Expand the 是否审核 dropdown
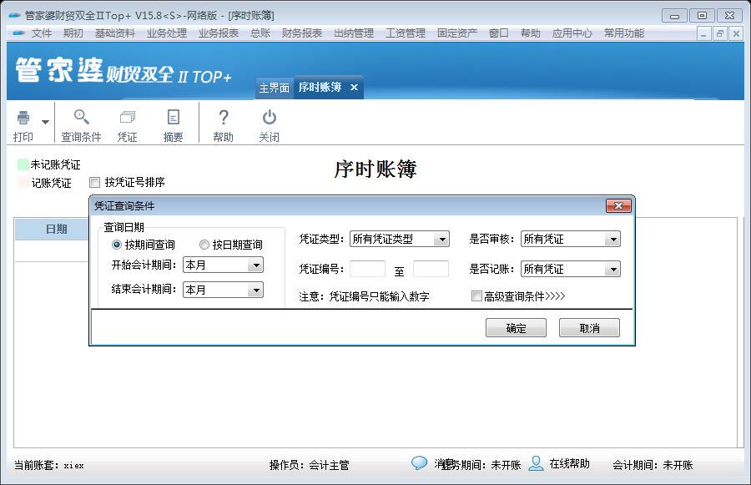Image resolution: width=751 pixels, height=485 pixels. [x=616, y=238]
